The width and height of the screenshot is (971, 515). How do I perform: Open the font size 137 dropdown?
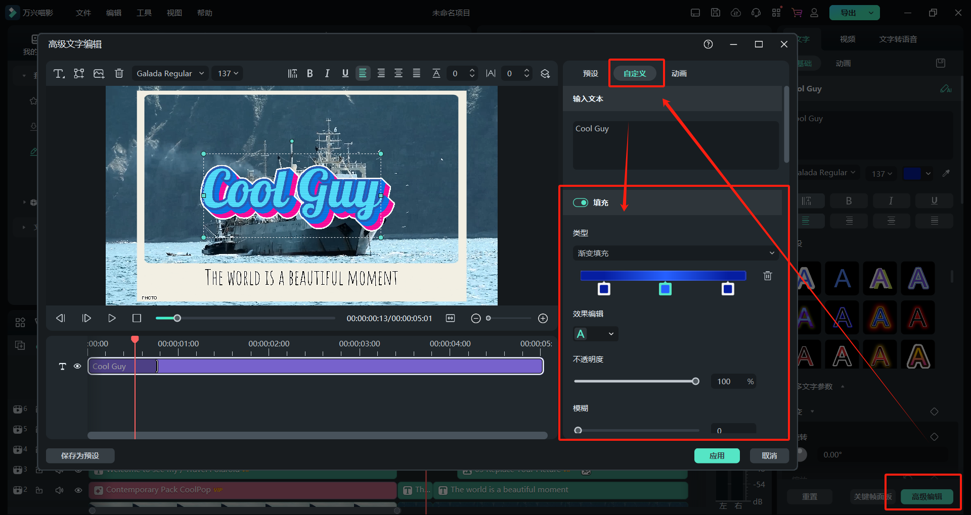pos(227,74)
